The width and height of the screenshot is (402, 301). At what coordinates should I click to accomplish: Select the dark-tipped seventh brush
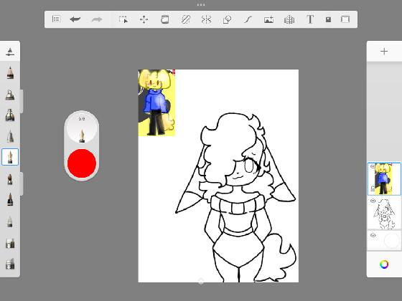[10, 199]
